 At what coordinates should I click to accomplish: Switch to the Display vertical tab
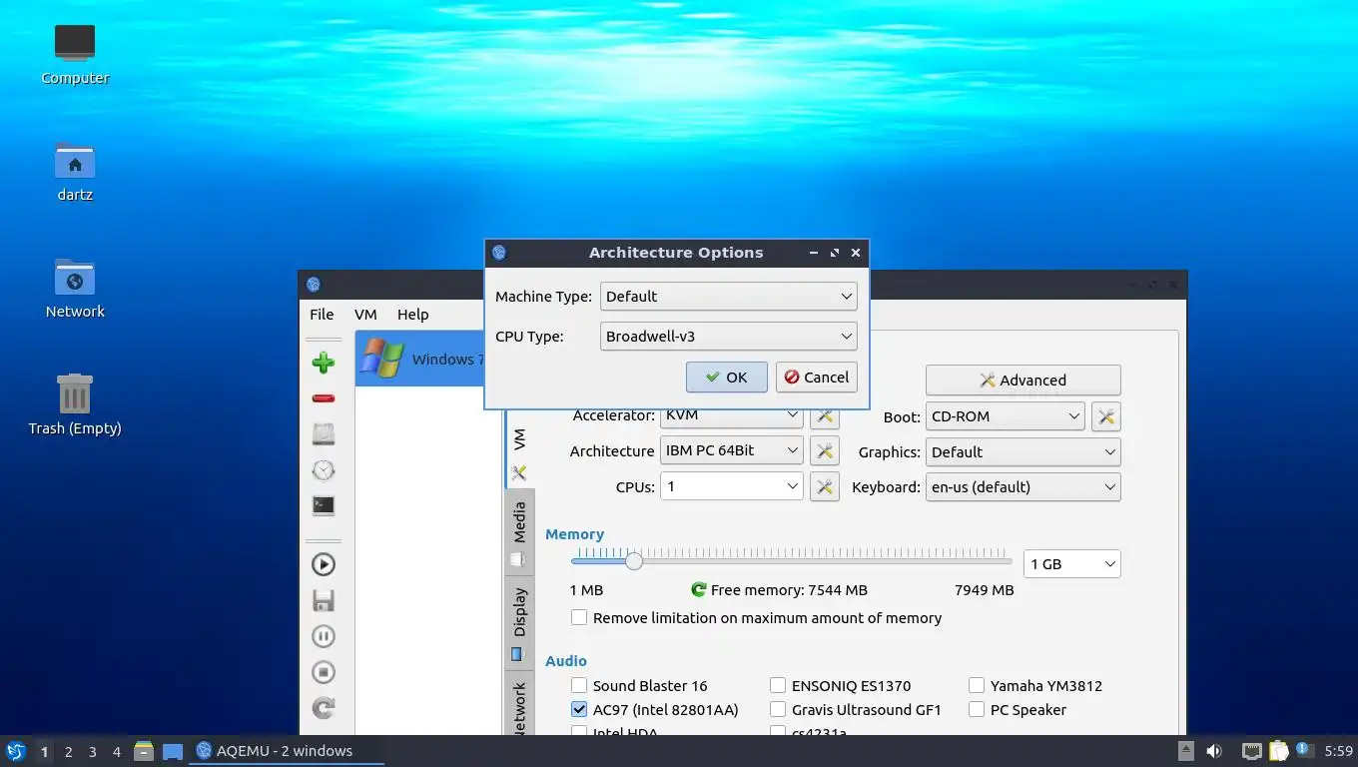519,622
